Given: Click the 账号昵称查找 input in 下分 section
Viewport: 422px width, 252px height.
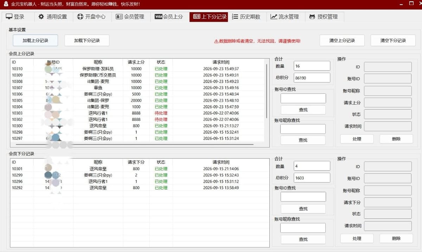Looking at the screenshot, I should tap(303, 228).
